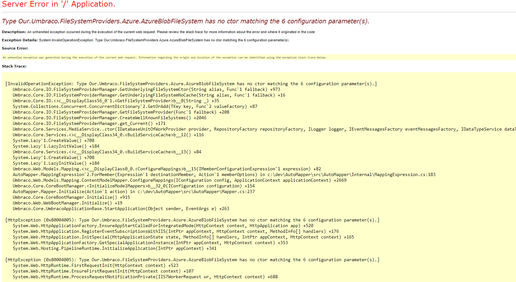Click the AutoMapper Mapper.cs:237 line
Viewport: 516px width, 282px height.
[134, 191]
